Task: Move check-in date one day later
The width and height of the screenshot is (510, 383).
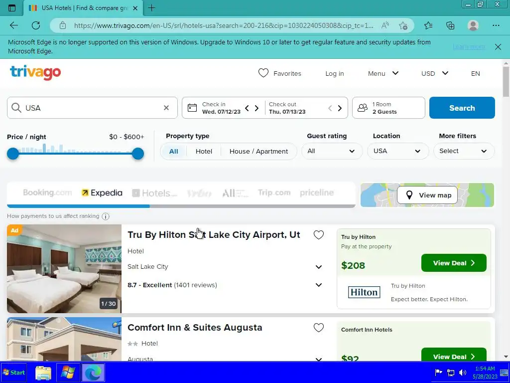Action: coord(256,108)
